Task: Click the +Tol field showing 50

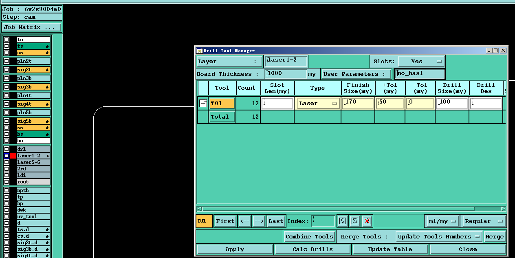Action: tap(390, 104)
